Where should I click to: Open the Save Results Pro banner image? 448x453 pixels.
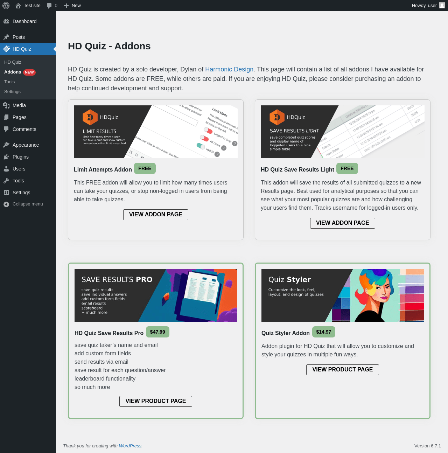156,295
